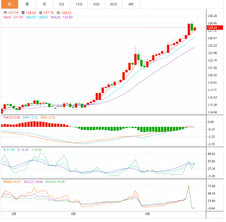Switch to the 4时 chart tab
This screenshot has height=222, width=226.
(131, 4)
